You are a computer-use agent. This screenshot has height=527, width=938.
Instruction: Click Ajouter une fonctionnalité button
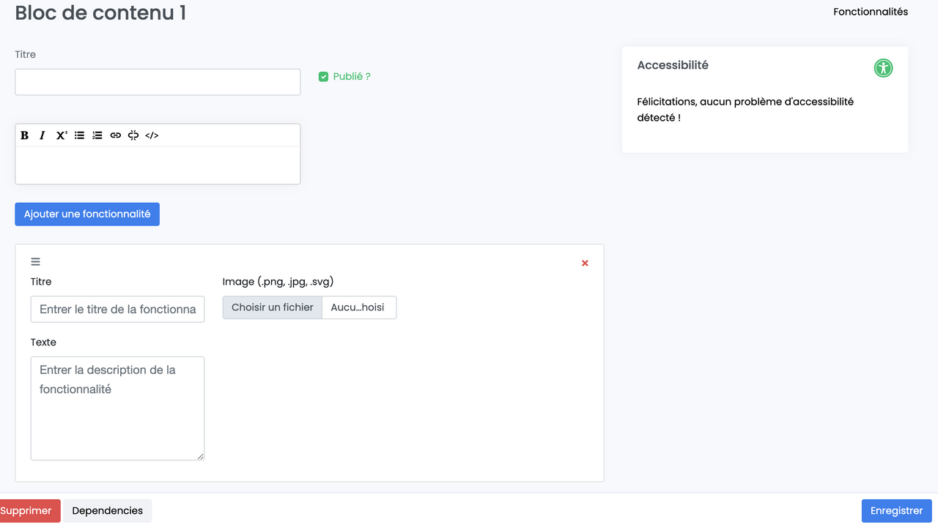87,214
